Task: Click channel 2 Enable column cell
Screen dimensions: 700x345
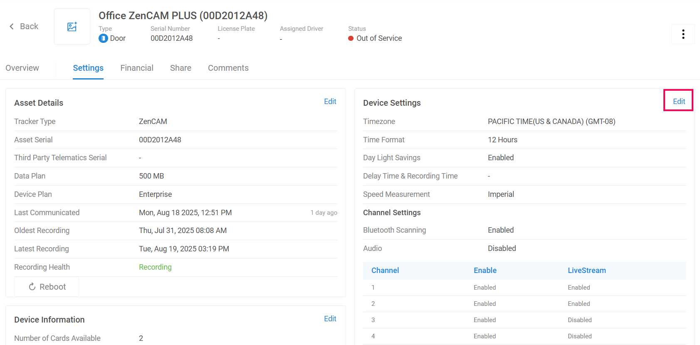Action: click(485, 304)
